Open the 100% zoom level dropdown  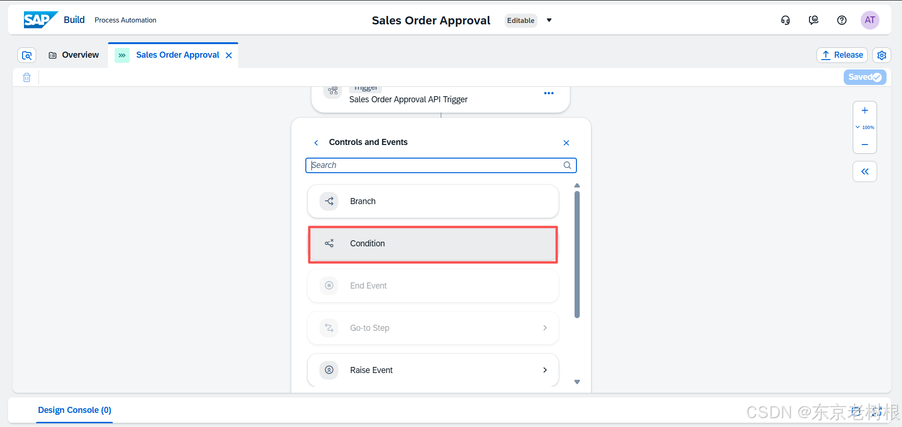[865, 128]
